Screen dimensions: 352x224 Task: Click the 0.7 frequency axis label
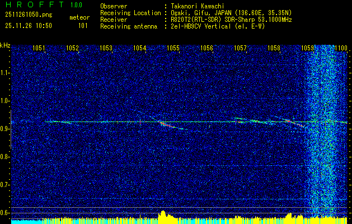(5, 185)
